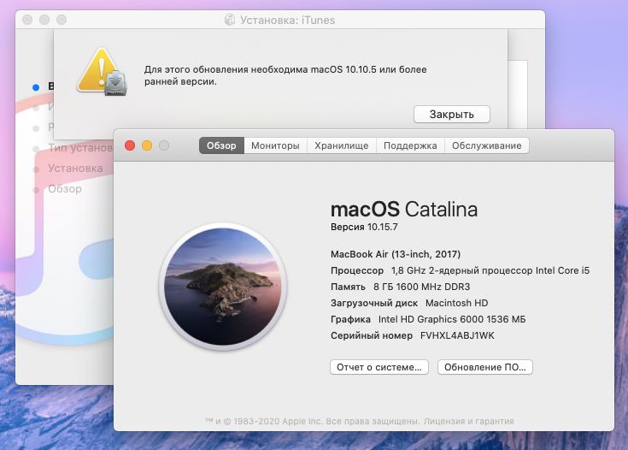Click the warning installer icon in alert
The height and width of the screenshot is (450, 628).
[x=103, y=72]
